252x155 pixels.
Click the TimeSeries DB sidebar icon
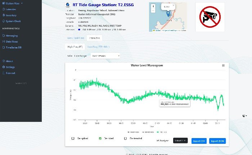4,48
